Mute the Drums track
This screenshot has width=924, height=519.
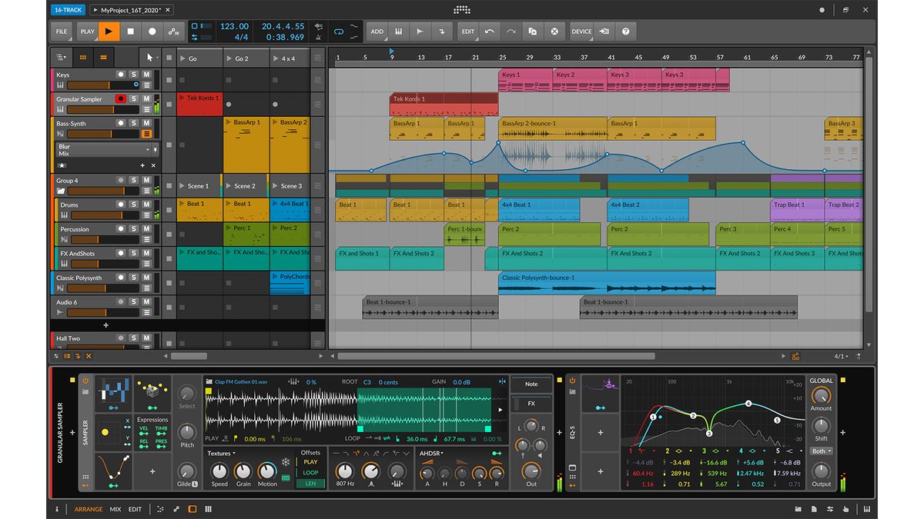[146, 204]
